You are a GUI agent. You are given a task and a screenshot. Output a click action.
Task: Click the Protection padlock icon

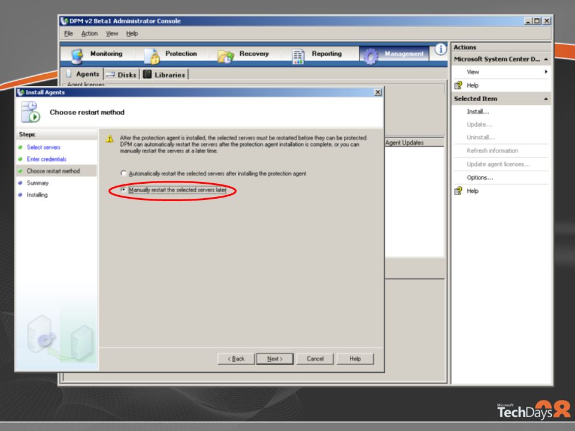tap(152, 56)
